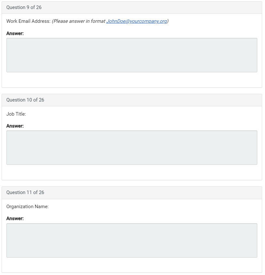This screenshot has width=265, height=275.
Task: Click blank footer area of Question 10 card
Action: pyautogui.click(x=132, y=173)
